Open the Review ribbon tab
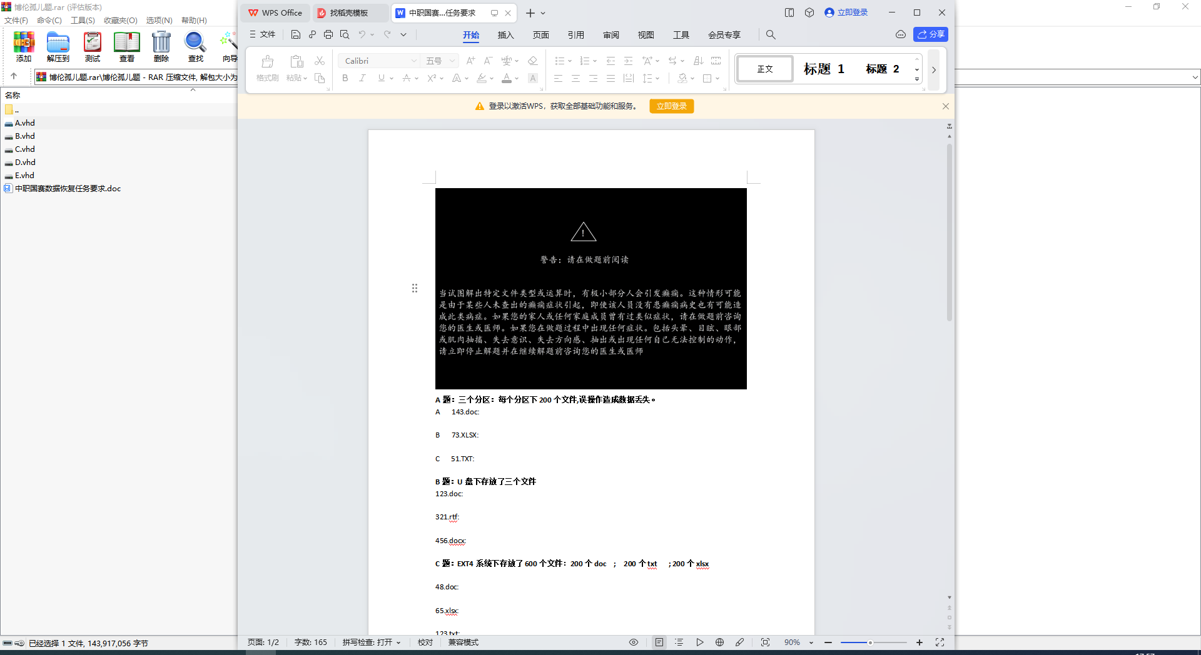This screenshot has height=655, width=1201. [x=611, y=35]
